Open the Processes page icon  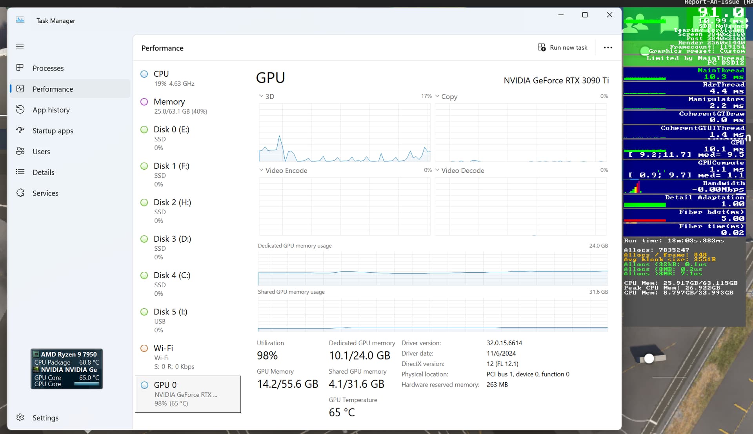[x=20, y=68]
